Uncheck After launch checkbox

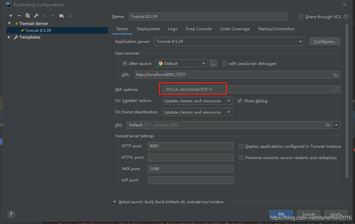pyautogui.click(x=125, y=63)
